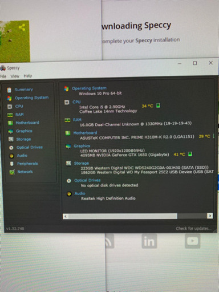Viewport: 219px width, 292px height.
Task: Open the Help menu
Action: (x=28, y=76)
